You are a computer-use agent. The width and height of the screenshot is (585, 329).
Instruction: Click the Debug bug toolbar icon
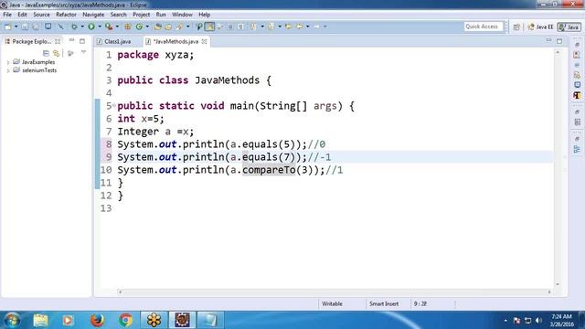pyautogui.click(x=74, y=27)
